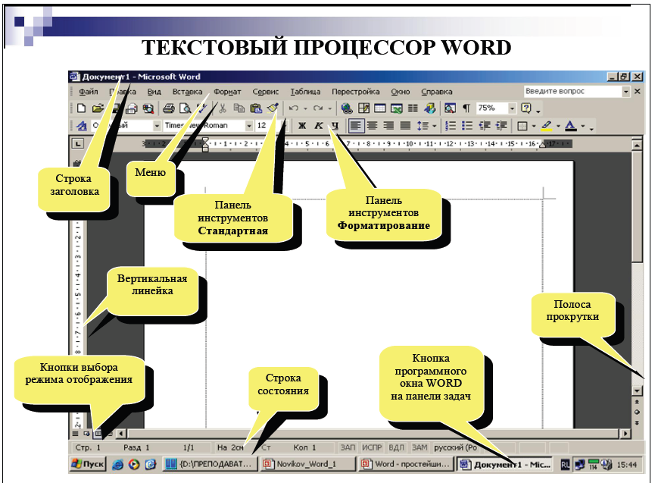Click the vertical scrollbar down arrow
The height and width of the screenshot is (483, 655).
(637, 391)
